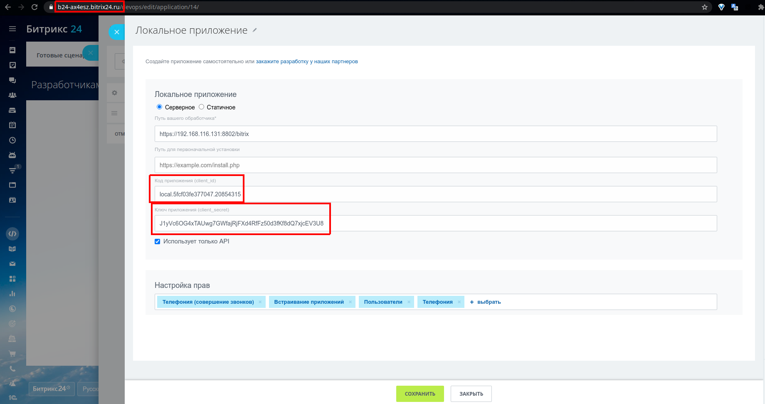Click the СОХРАНИТЬ save button
The width and height of the screenshot is (765, 404).
[x=420, y=394]
